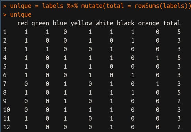Click red value 0 in row 9

click(26, 101)
